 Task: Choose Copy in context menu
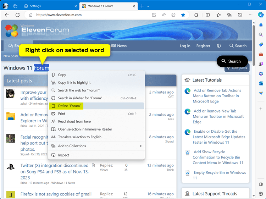tap(96, 75)
